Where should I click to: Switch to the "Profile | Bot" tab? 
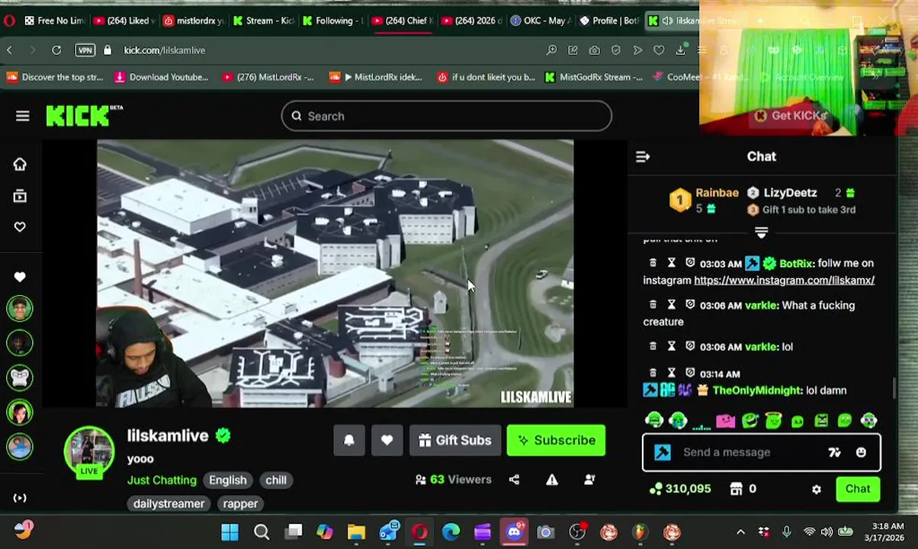pos(608,21)
